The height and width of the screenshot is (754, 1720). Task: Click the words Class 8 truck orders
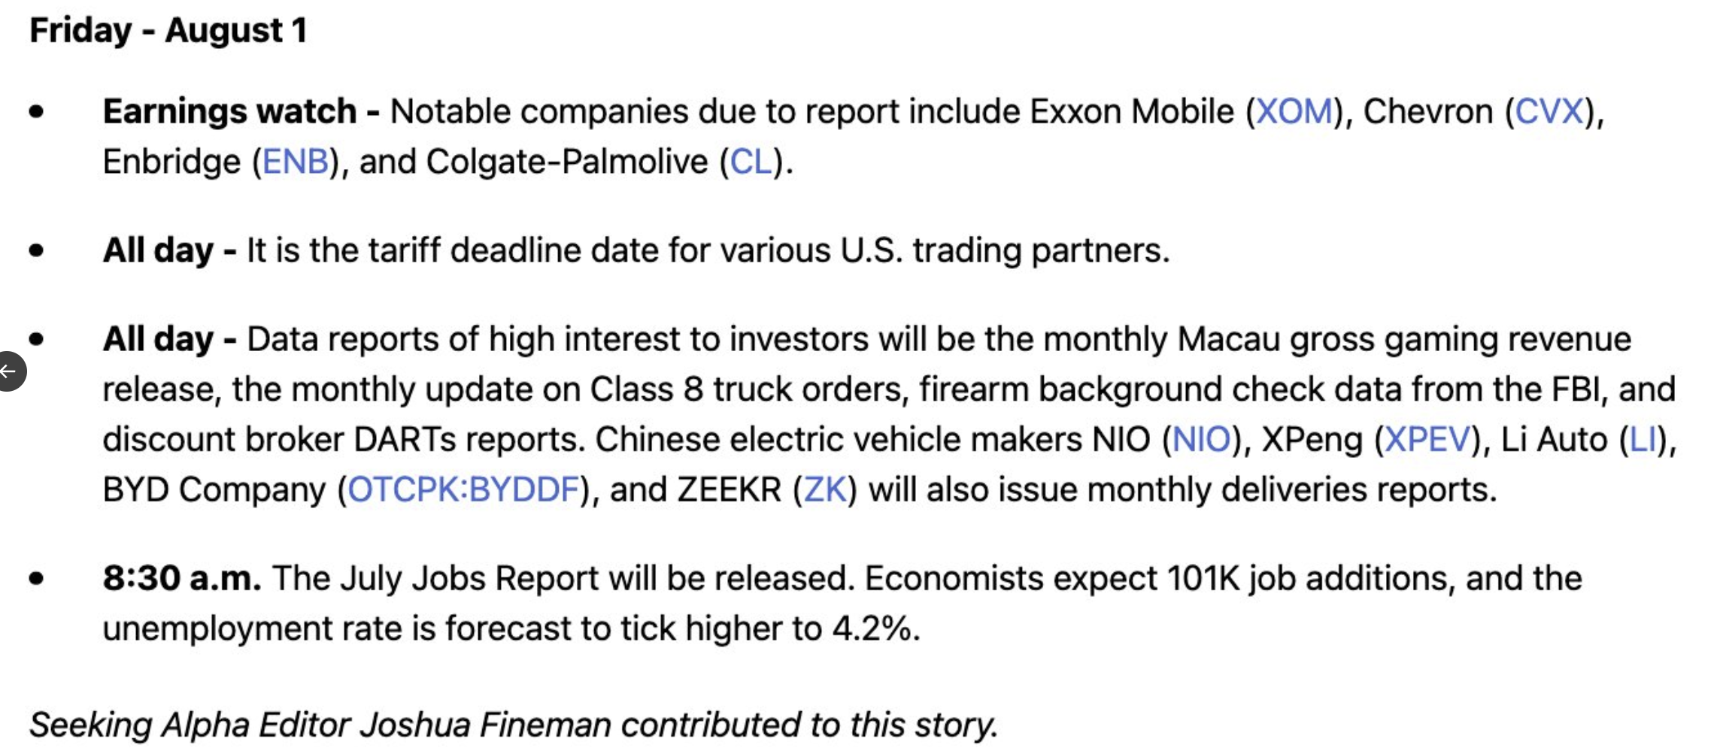(x=745, y=389)
